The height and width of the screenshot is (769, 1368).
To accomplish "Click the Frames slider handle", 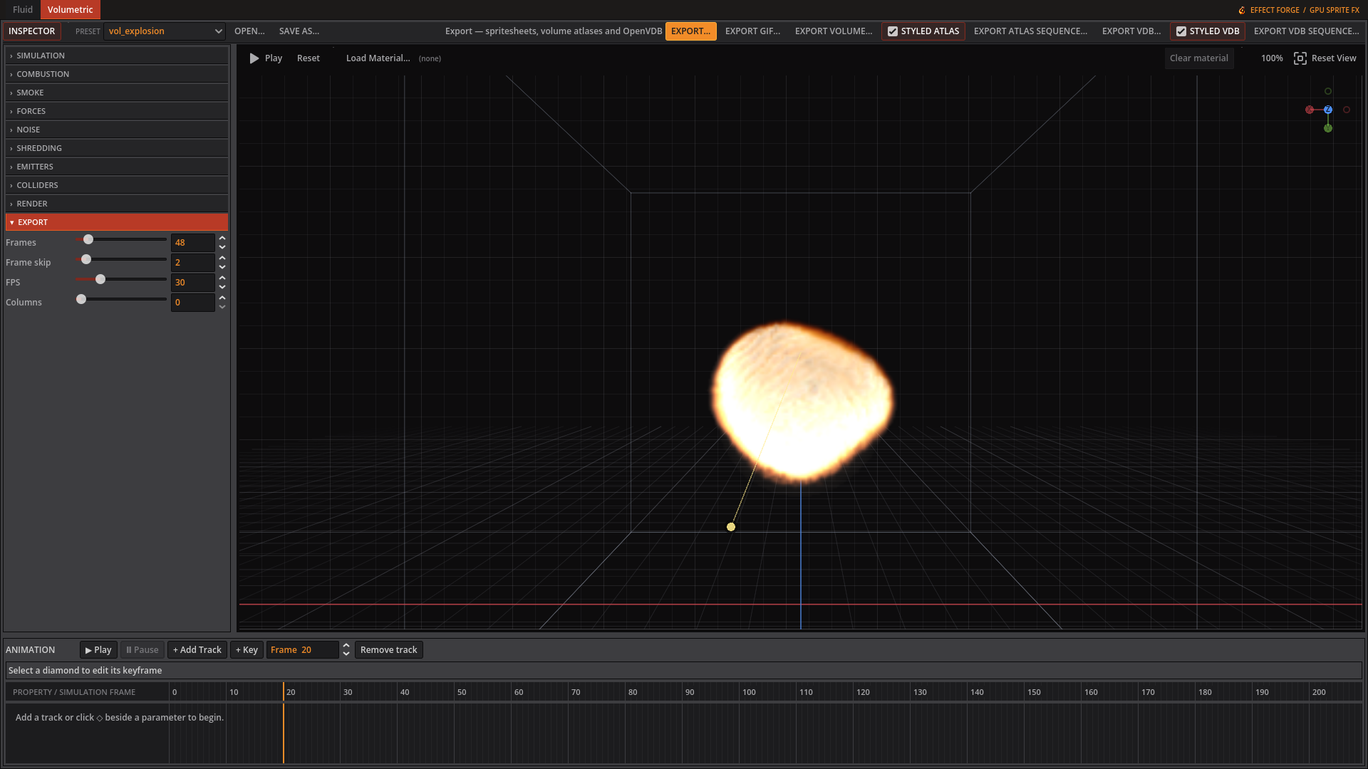I will pyautogui.click(x=88, y=239).
